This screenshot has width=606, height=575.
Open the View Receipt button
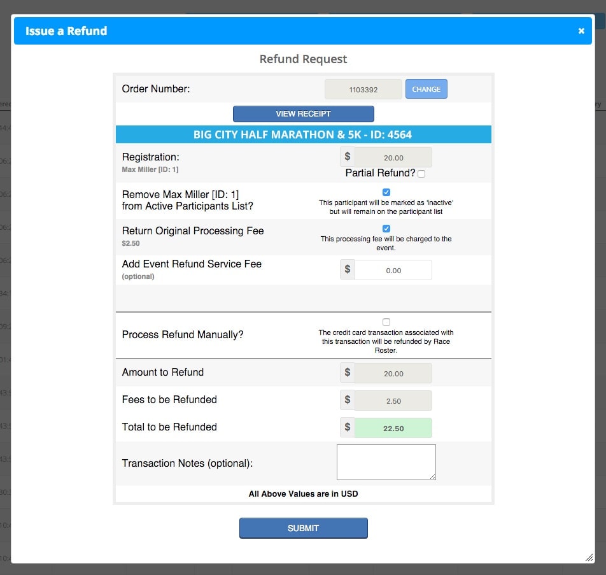pyautogui.click(x=303, y=114)
